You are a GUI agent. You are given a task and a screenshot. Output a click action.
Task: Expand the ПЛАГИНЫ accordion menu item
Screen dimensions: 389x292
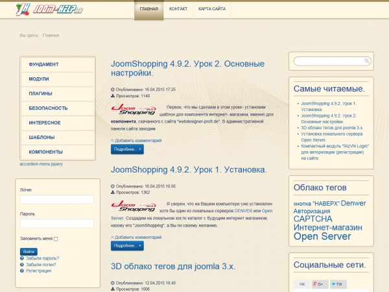coord(58,94)
